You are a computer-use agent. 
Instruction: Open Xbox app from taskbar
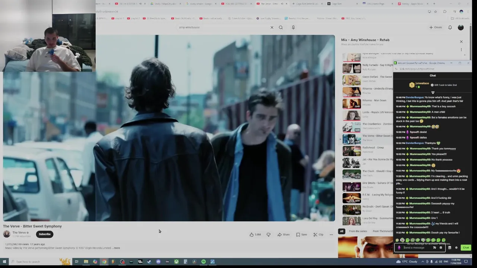point(176,262)
